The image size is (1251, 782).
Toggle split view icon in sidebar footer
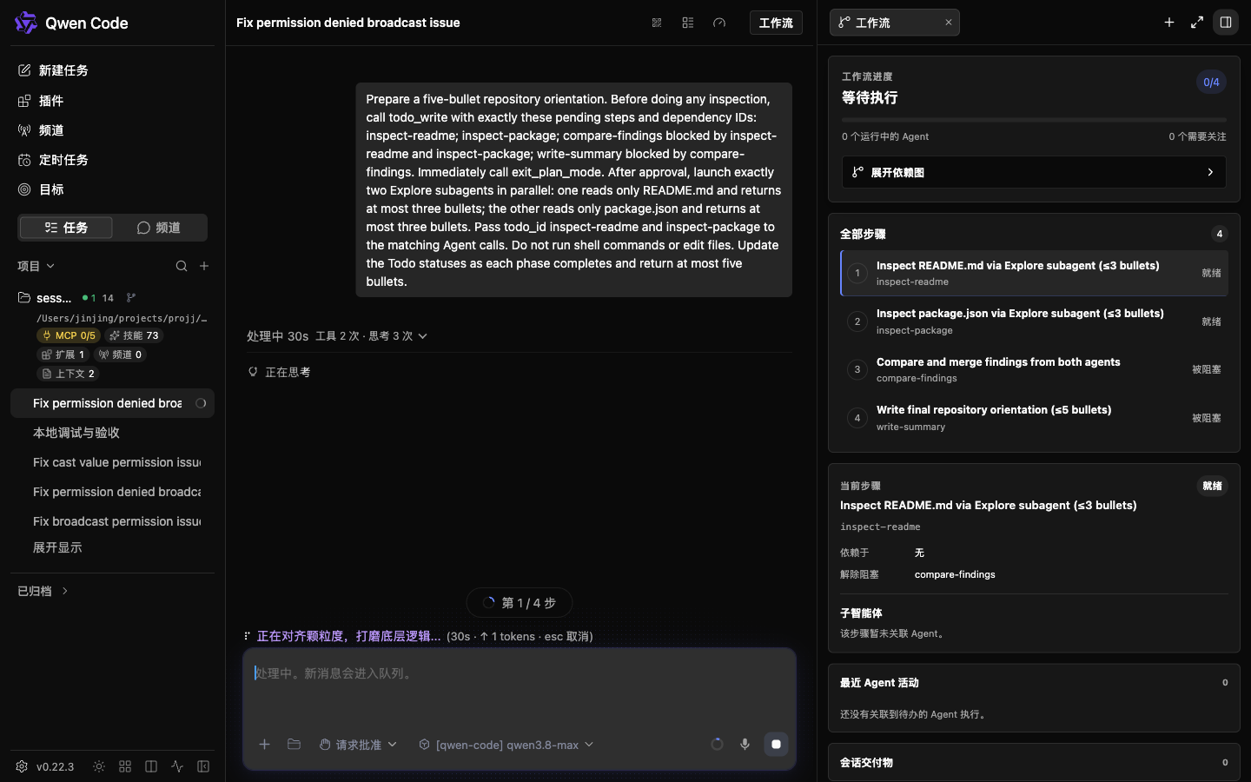151,766
